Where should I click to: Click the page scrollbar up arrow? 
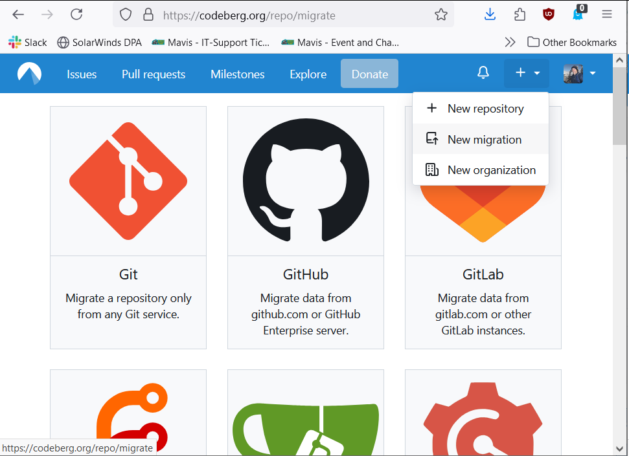(x=619, y=60)
